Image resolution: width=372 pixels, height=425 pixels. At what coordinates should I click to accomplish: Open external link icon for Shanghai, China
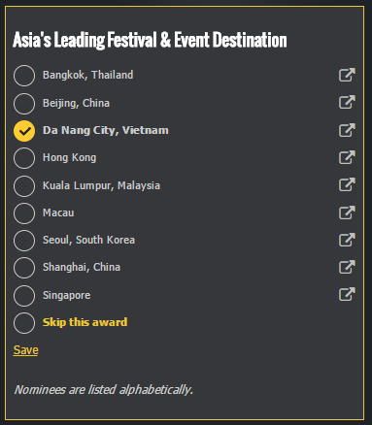(347, 267)
